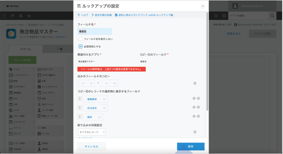Open the 設定手順の詳細 link
Viewport: 283px width, 154px height.
point(102,15)
